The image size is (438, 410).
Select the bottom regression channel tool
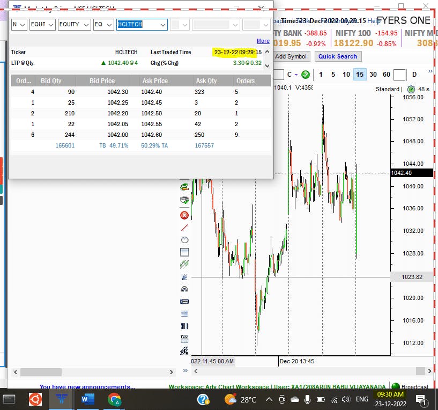pos(184,351)
